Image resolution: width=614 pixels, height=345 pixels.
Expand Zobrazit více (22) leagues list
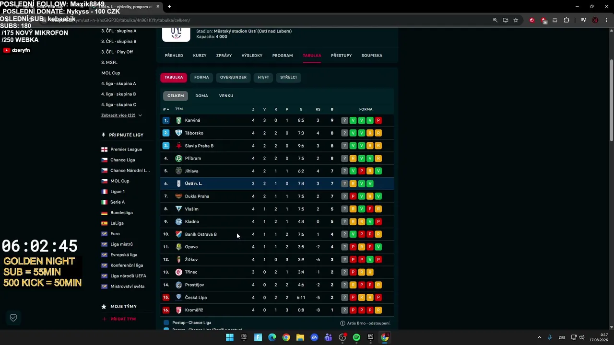pos(121,115)
